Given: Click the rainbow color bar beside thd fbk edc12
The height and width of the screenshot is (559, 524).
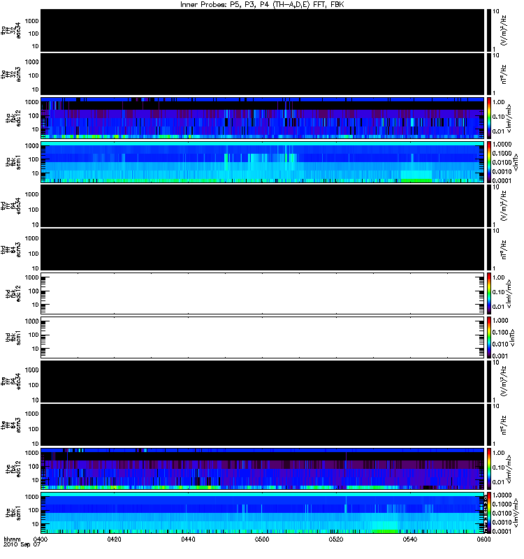Looking at the screenshot, I should pos(488,293).
